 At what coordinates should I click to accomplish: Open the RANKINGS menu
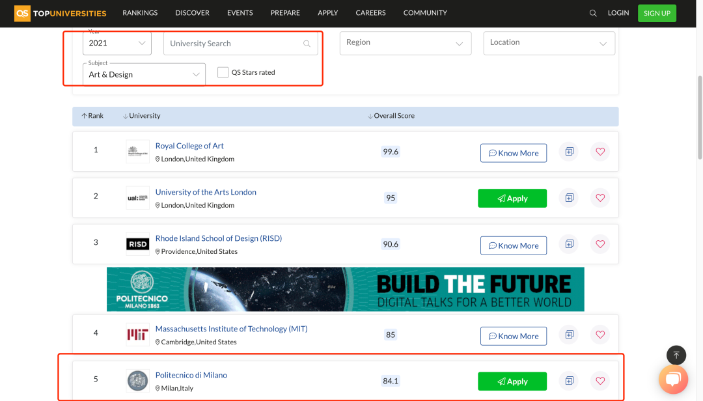[140, 13]
